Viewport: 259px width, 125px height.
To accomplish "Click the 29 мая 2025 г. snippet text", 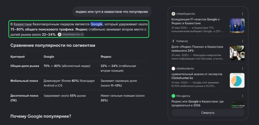I will 198,29.
